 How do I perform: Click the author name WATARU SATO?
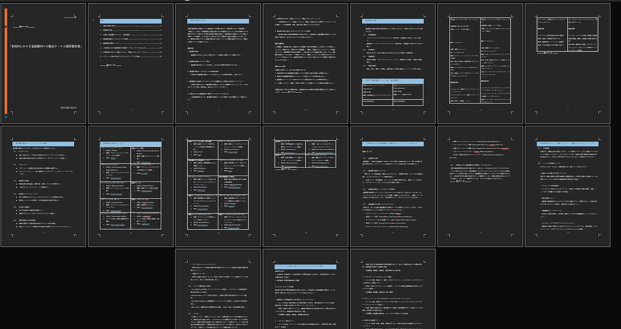point(69,107)
